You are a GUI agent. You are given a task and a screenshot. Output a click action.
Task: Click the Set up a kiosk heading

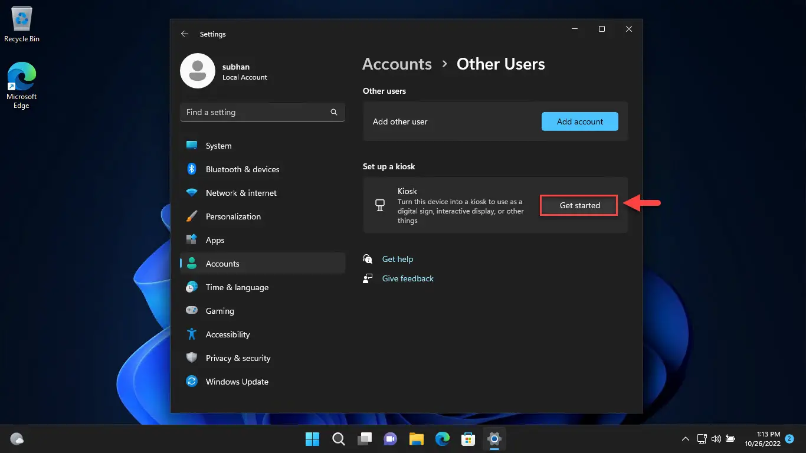(x=389, y=166)
